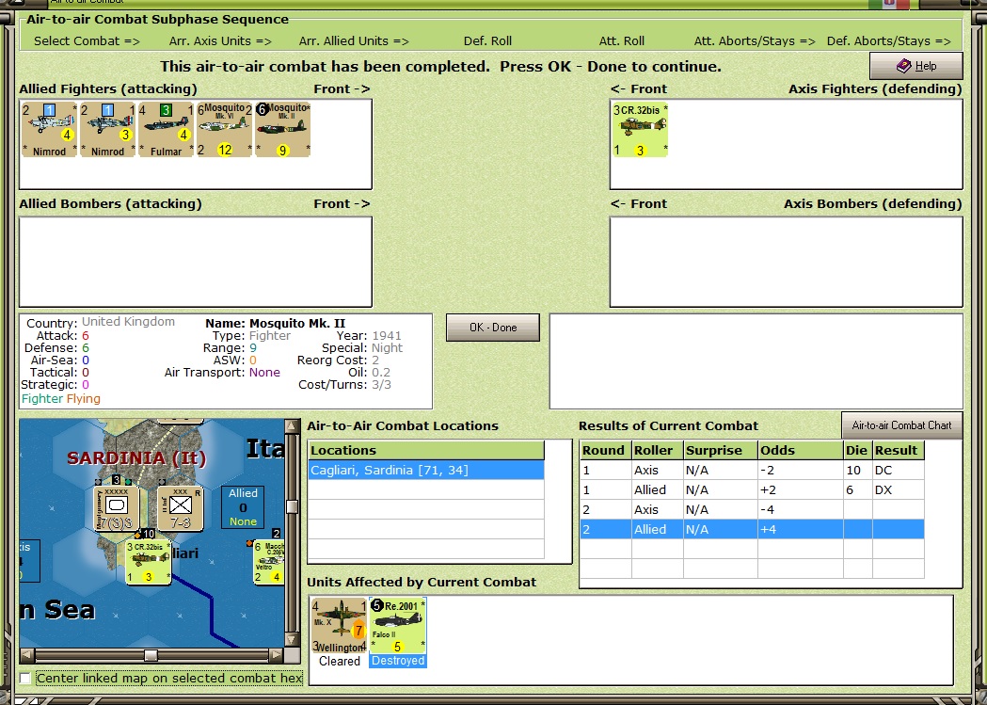Click the SARDINIA (It) map label
The image size is (987, 705).
[x=136, y=458]
